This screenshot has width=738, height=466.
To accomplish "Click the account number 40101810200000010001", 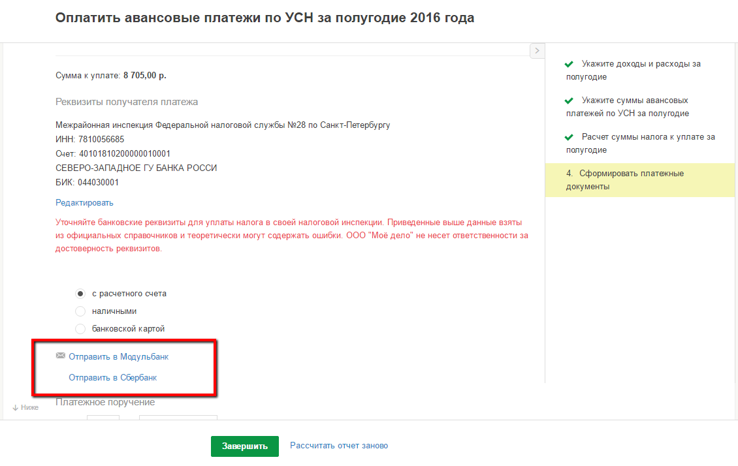I will tap(124, 154).
